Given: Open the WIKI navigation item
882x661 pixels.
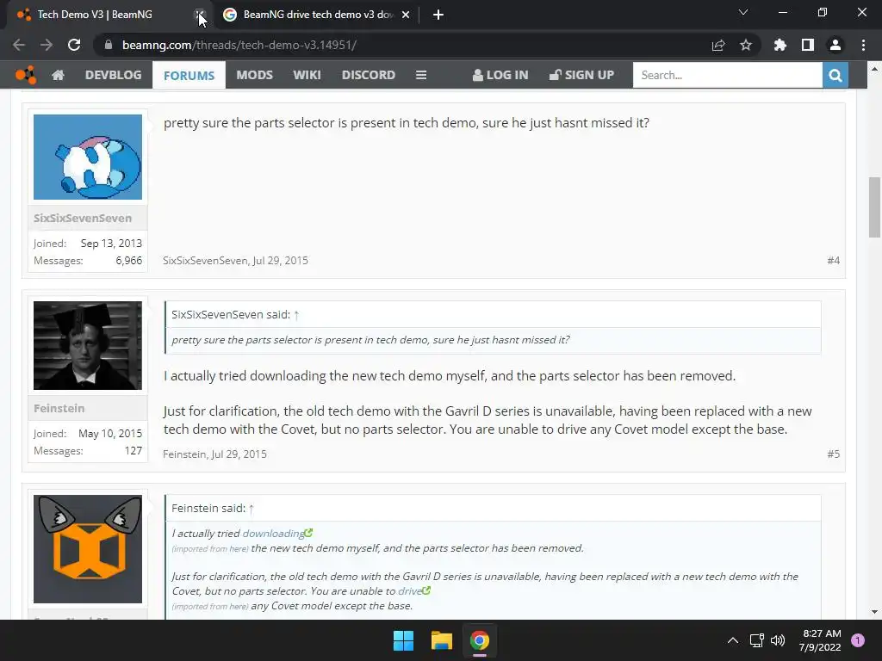Looking at the screenshot, I should 307,75.
